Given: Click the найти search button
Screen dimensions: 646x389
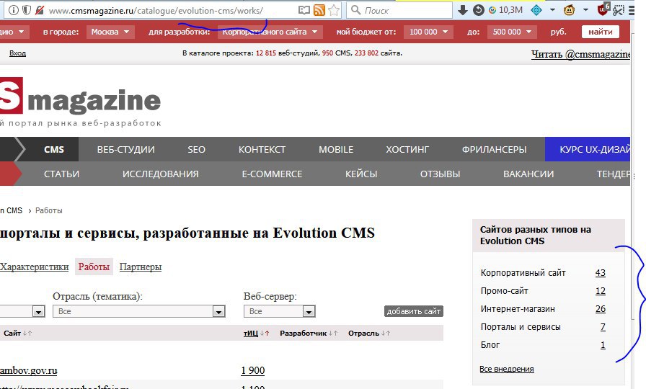Looking at the screenshot, I should [601, 32].
